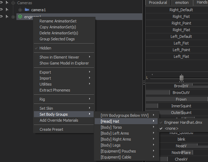Select Engineer Hardhat.dmx hat option
The height and width of the screenshot is (162, 208).
coord(183,122)
